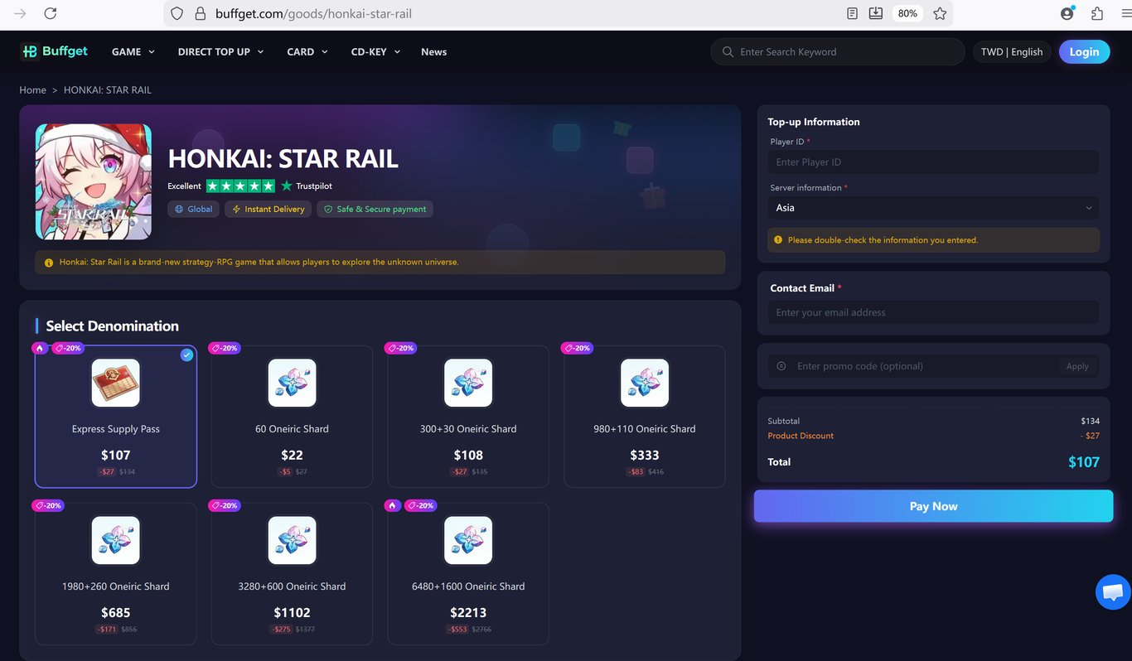Click the 1980+260 Oneiric Shard icon
This screenshot has height=661, width=1132.
click(116, 540)
